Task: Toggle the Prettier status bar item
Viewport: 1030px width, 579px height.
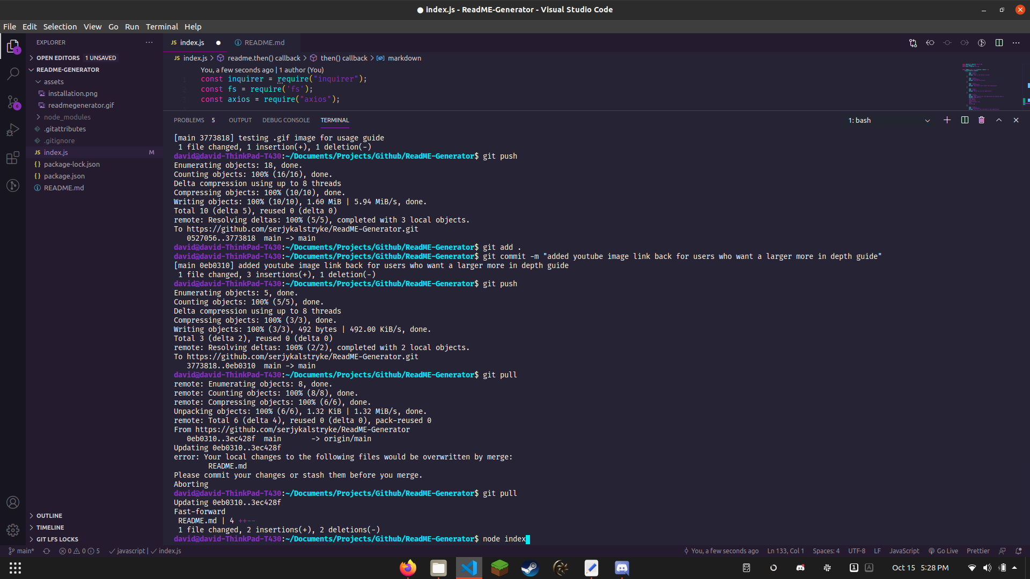Action: [977, 551]
